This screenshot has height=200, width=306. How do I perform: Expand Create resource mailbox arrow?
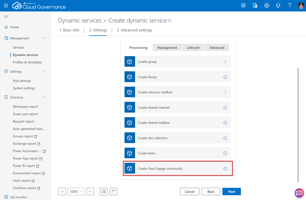225,92
